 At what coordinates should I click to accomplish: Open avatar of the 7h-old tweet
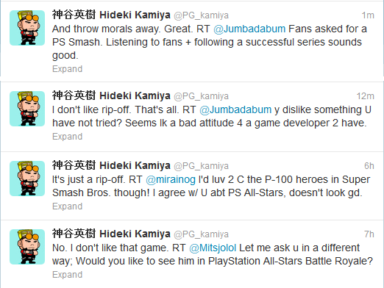pos(27,247)
